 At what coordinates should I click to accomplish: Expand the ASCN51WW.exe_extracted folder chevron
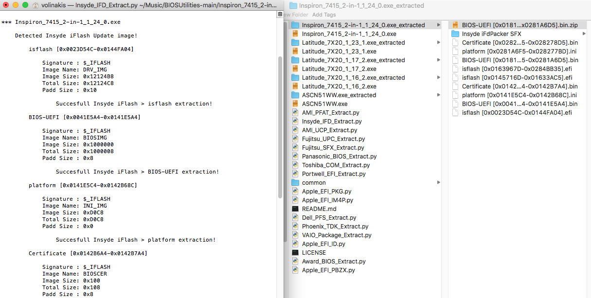point(439,95)
